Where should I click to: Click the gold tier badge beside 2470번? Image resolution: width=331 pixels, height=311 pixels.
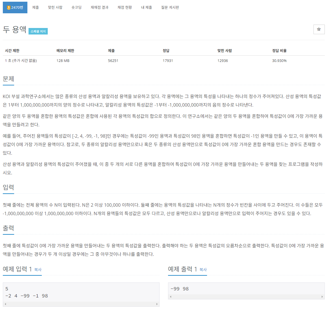tap(9, 8)
